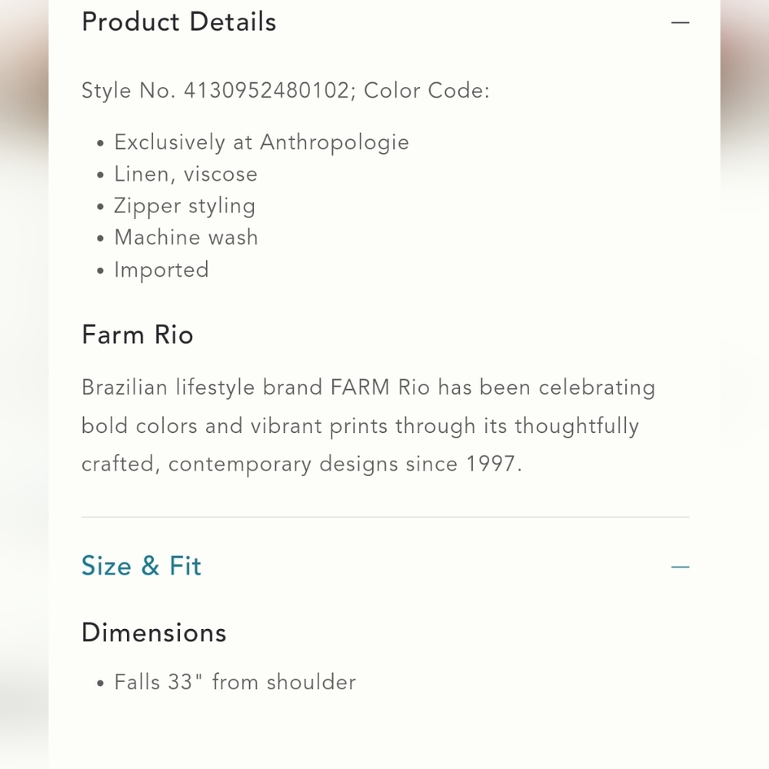Click the Color Code label
Screen dimensions: 769x769
coord(427,91)
